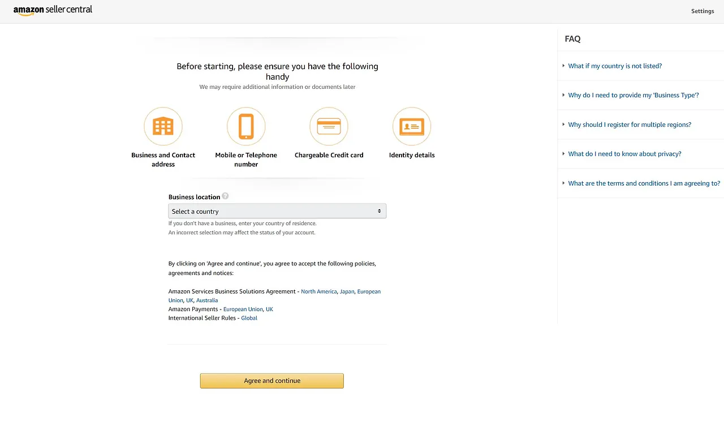Expand 'Why should I register for multiple regions?'

pyautogui.click(x=629, y=124)
